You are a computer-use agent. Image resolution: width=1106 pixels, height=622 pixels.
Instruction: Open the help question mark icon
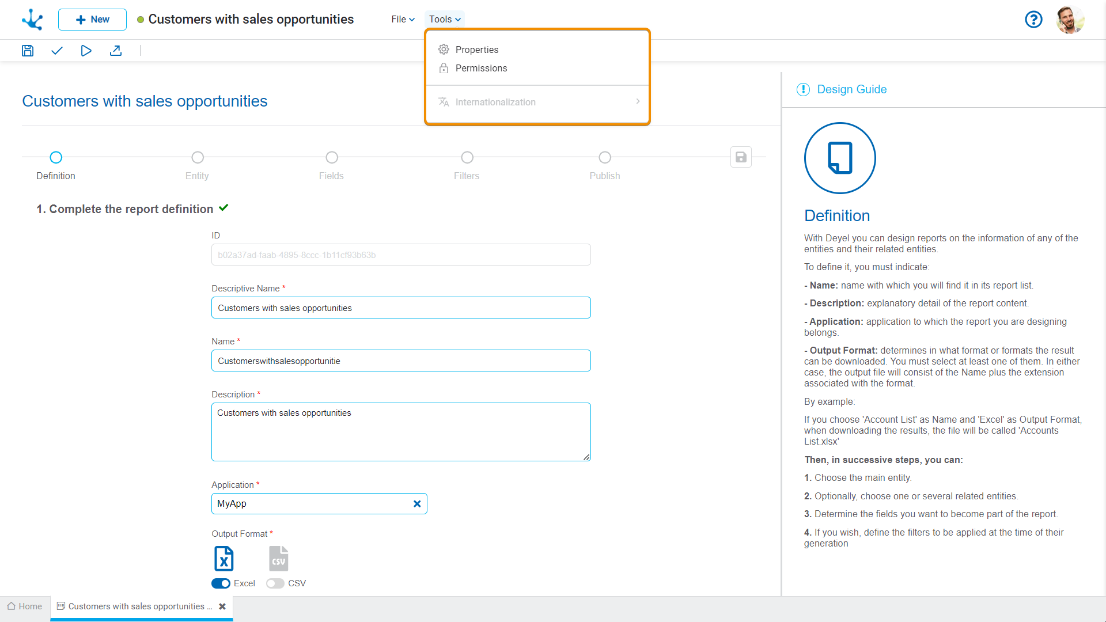(1033, 20)
